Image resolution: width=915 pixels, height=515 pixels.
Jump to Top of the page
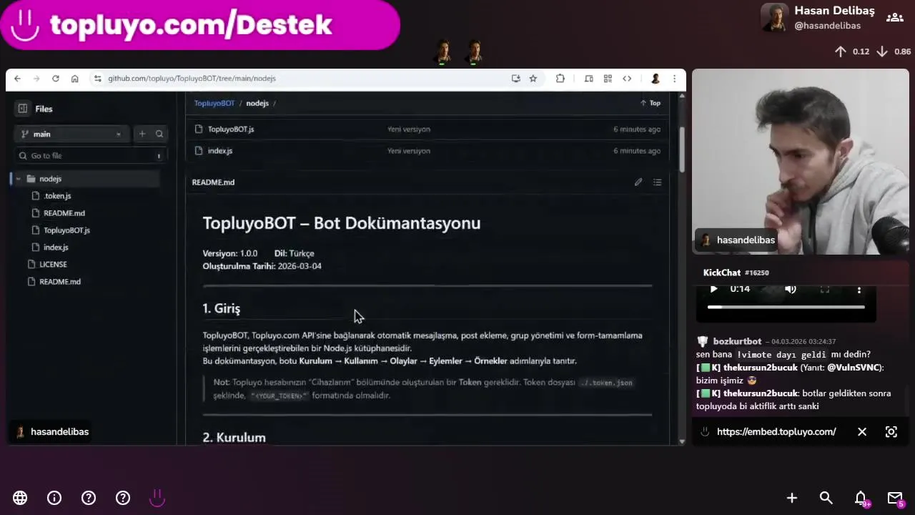[x=651, y=103]
